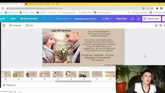Duplicate the page with the copy icon
Screen dimensions: 165x93
tap(161, 25)
